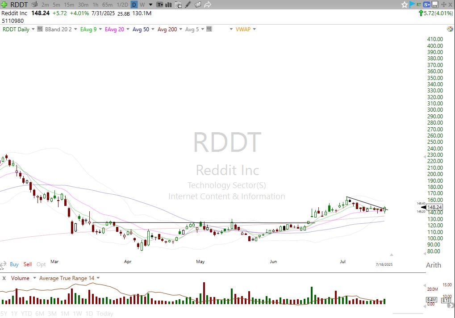Switch chart to 1h time frame
Viewport: 455px width, 318px height.
coord(95,4)
